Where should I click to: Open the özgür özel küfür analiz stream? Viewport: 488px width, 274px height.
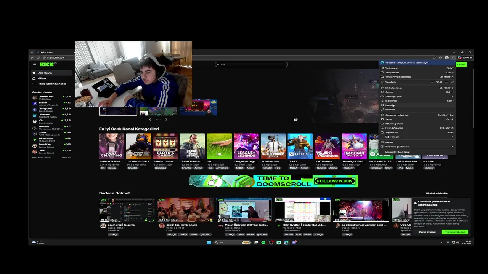(x=186, y=210)
